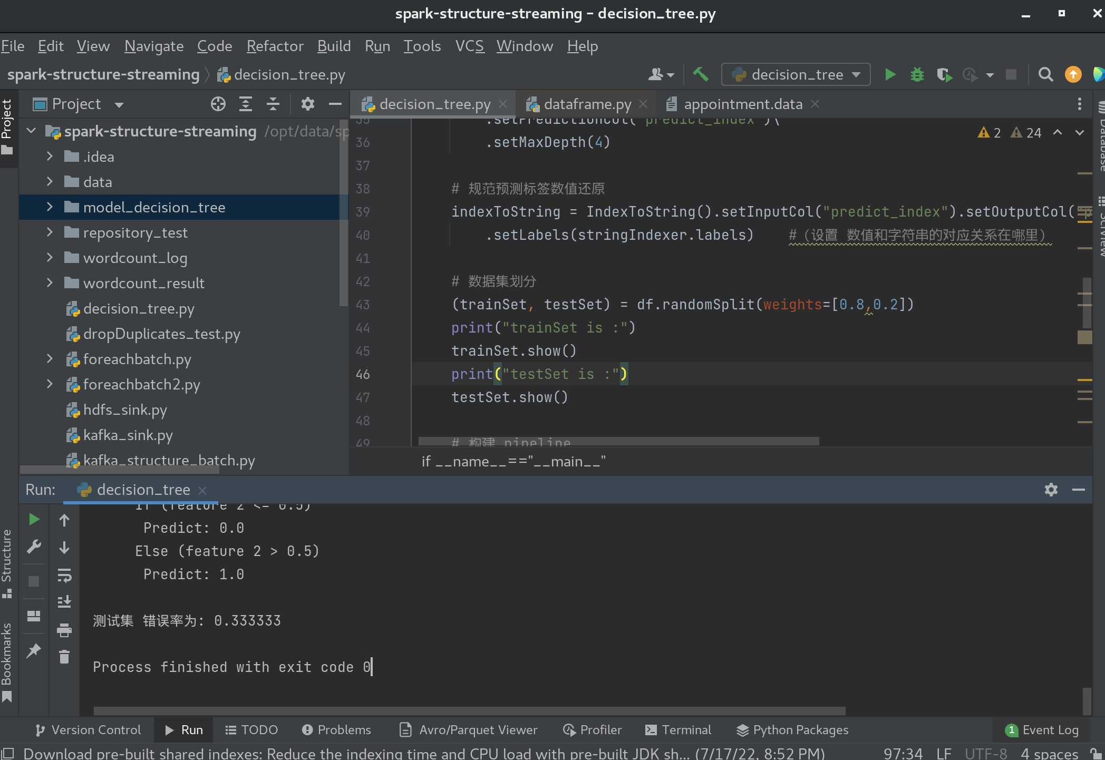Rerun decision_tree in the Run panel
The image size is (1105, 760).
tap(34, 520)
